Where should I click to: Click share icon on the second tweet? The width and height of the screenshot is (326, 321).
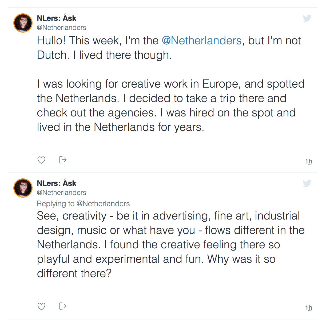[x=63, y=306]
